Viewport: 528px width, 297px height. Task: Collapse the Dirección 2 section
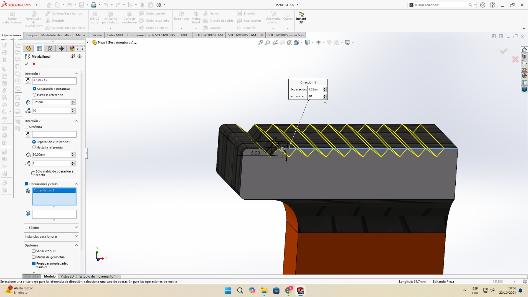76,121
